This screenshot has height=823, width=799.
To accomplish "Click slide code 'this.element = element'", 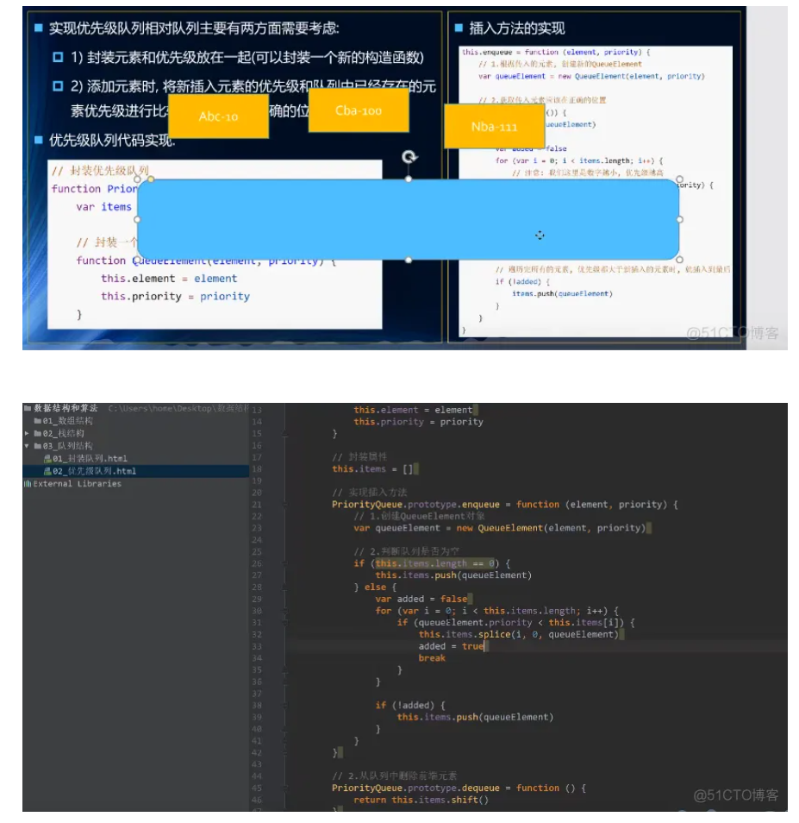I will pyautogui.click(x=169, y=278).
